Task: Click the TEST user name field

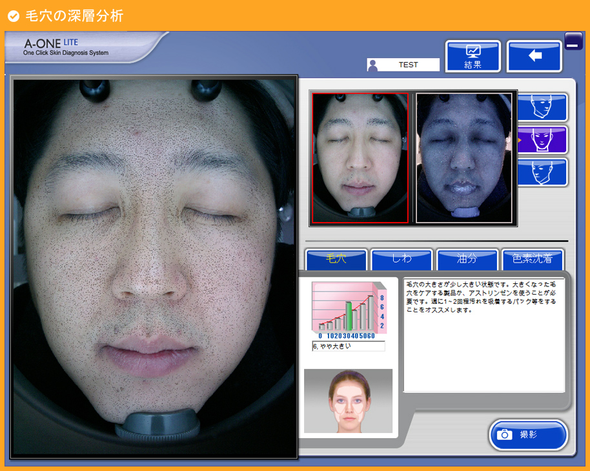Action: 409,65
